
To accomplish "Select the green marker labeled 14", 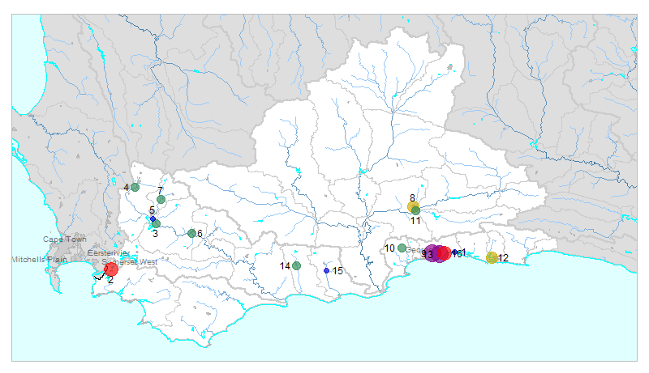I will click(x=296, y=265).
